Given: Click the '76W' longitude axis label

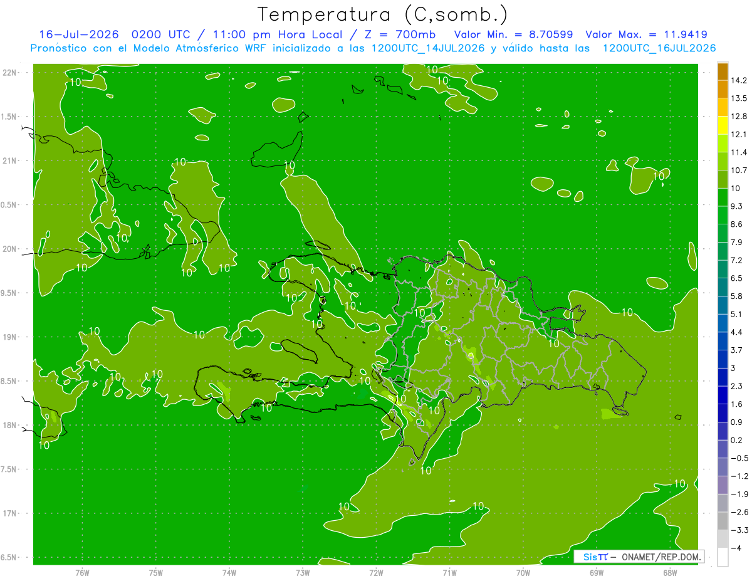Looking at the screenshot, I should 82,572.
